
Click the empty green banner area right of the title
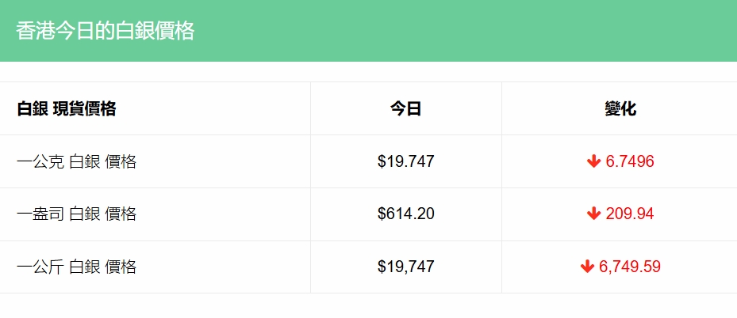[x=476, y=31]
